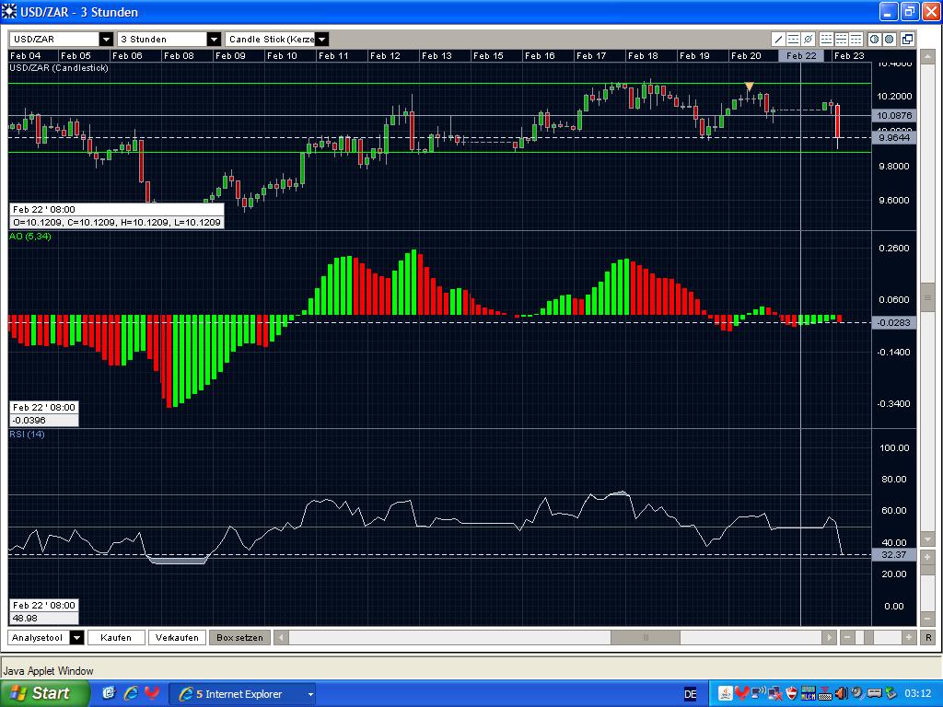This screenshot has width=943, height=707.
Task: Open the USD/ZAR currency pair dropdown
Action: [105, 39]
